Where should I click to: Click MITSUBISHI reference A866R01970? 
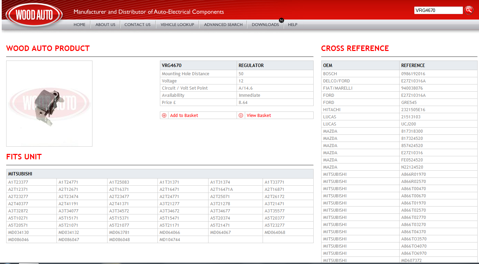pos(414,174)
